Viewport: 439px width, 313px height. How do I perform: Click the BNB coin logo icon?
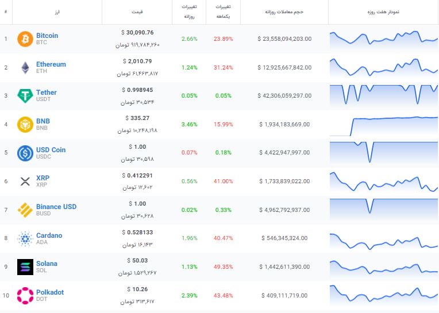click(x=25, y=125)
